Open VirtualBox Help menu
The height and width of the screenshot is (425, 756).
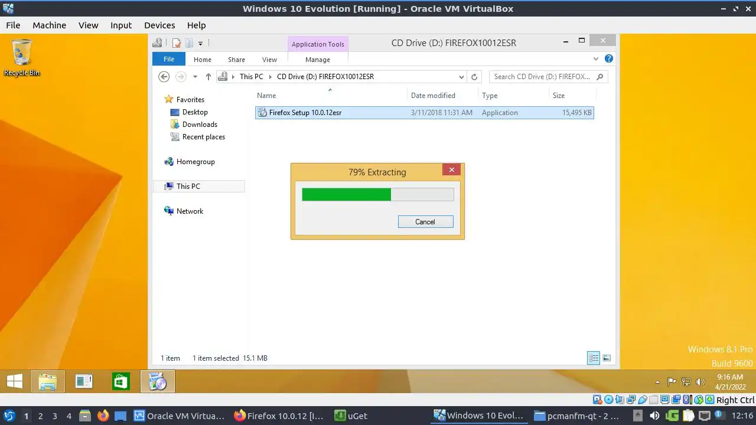(x=196, y=25)
